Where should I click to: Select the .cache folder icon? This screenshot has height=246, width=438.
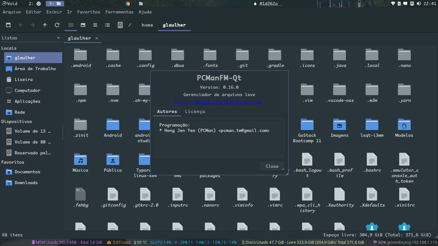click(x=113, y=55)
